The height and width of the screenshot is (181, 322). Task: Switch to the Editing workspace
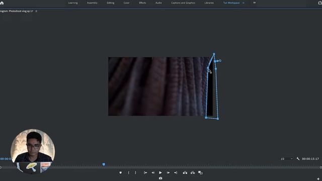111,3
